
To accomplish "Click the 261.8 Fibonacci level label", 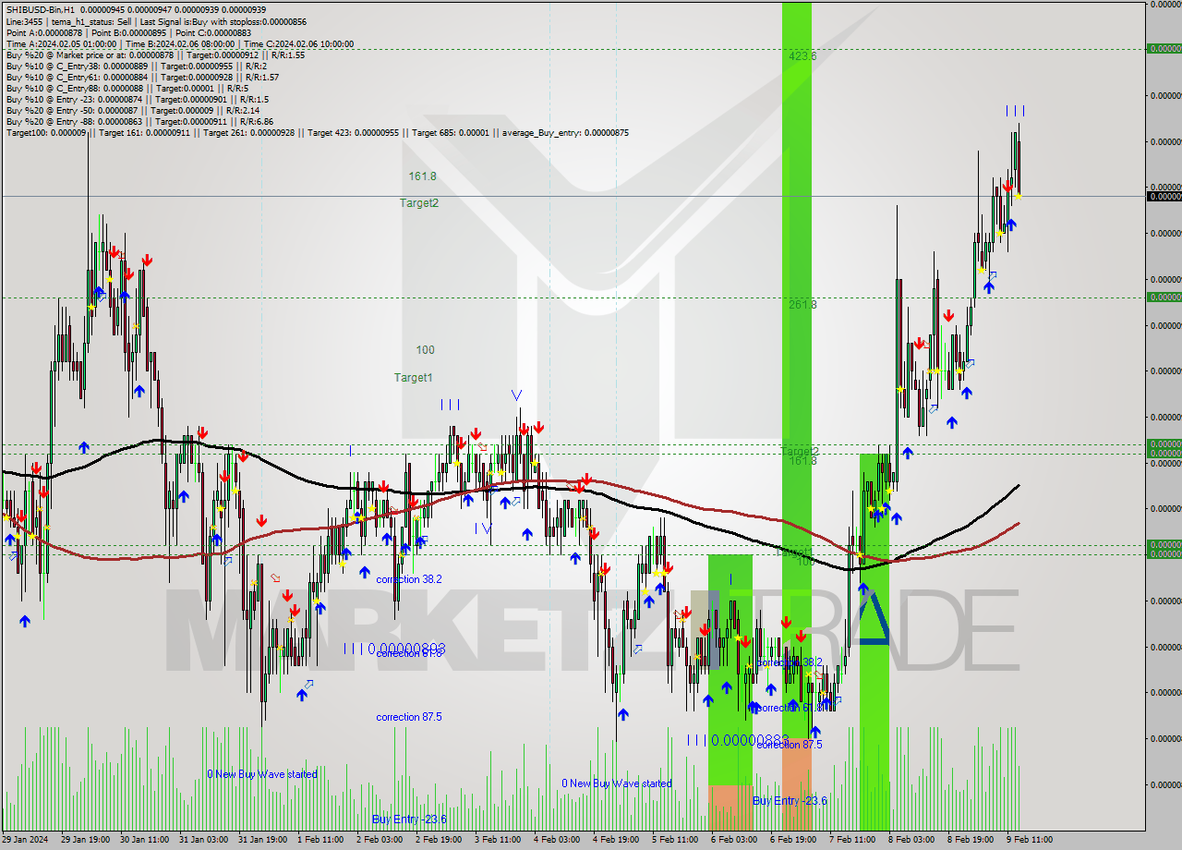I will click(x=802, y=304).
